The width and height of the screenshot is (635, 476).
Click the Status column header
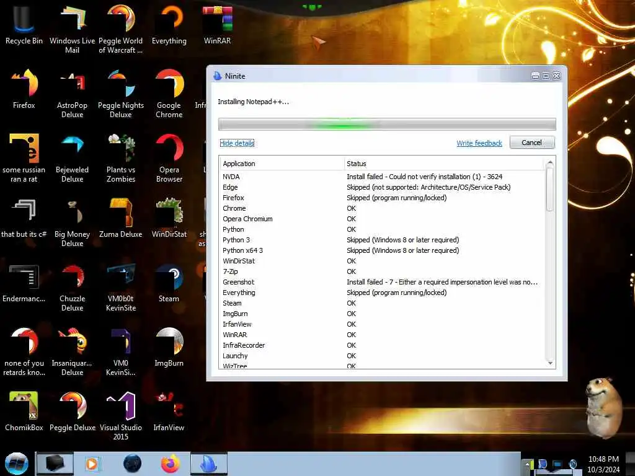(x=443, y=164)
